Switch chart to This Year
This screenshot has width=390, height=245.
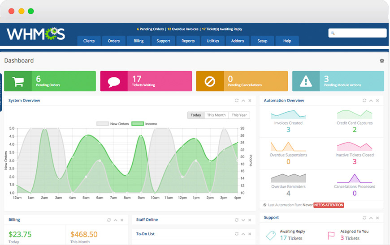click(x=239, y=115)
